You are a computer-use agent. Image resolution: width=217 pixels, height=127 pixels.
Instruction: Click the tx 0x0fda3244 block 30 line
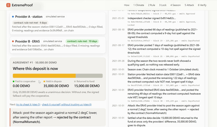pyautogui.click(x=163, y=101)
